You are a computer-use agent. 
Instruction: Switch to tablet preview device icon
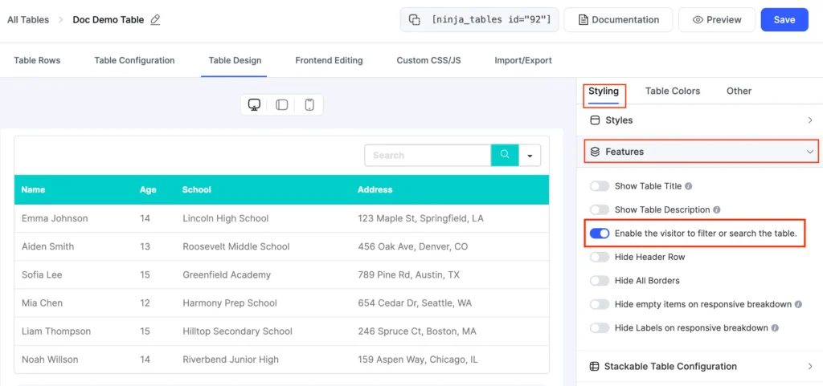click(x=282, y=105)
